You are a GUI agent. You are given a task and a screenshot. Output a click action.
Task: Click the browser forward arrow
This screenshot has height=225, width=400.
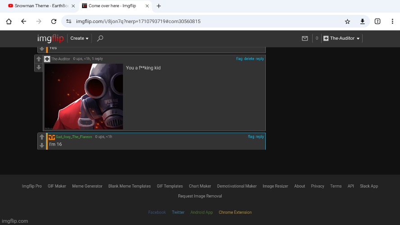(39, 22)
